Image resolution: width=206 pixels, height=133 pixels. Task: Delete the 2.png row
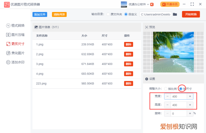[x=128, y=54]
